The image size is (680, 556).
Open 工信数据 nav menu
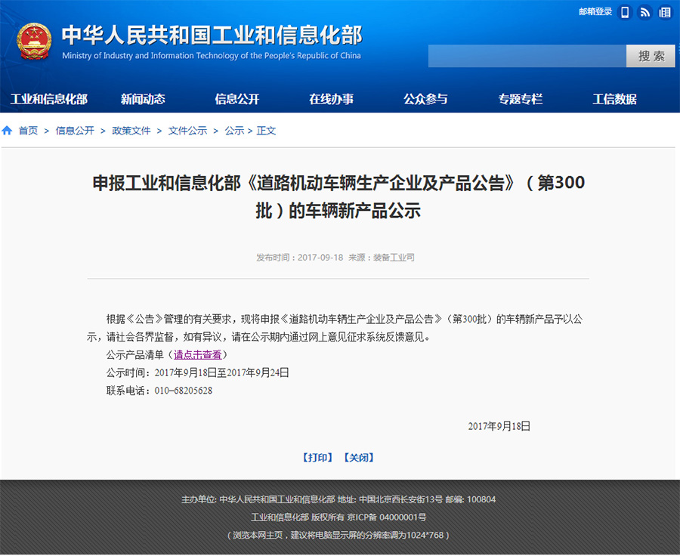pos(614,99)
